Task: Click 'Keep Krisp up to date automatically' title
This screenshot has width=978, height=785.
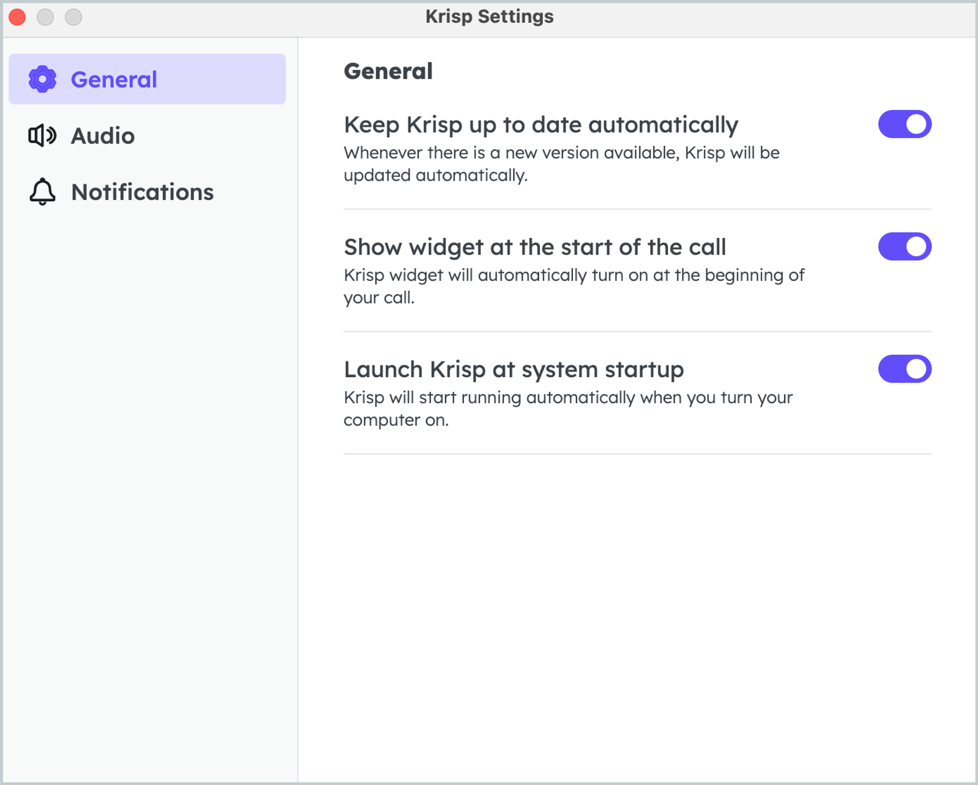Action: coord(541,125)
